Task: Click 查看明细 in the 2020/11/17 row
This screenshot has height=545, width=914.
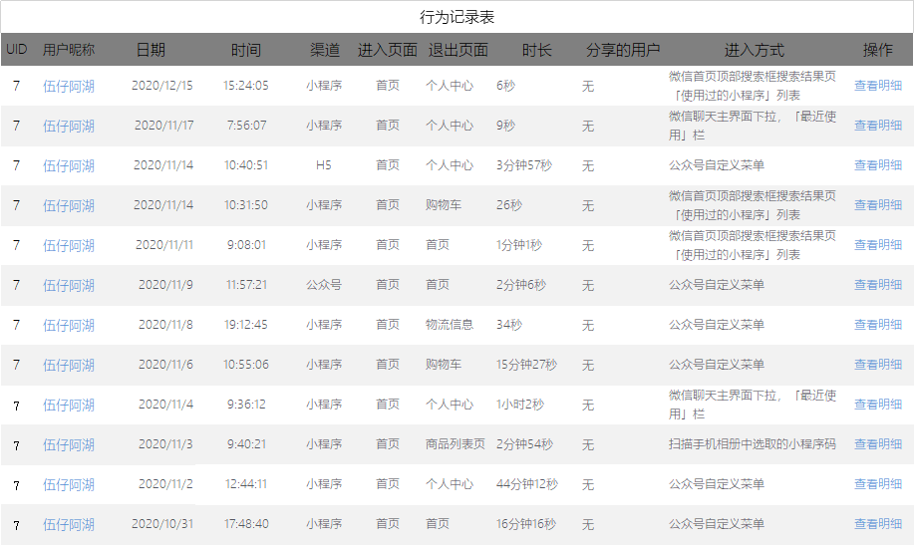Action: coord(877,126)
